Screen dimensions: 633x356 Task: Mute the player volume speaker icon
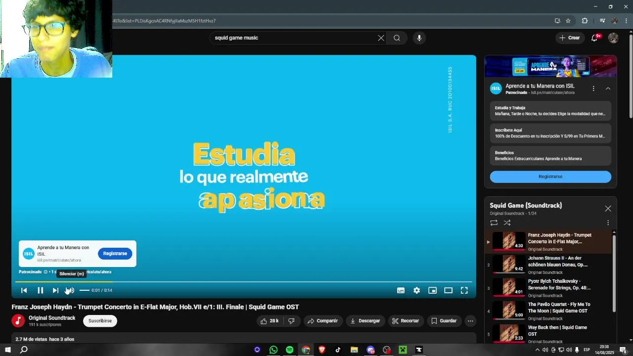(70, 291)
